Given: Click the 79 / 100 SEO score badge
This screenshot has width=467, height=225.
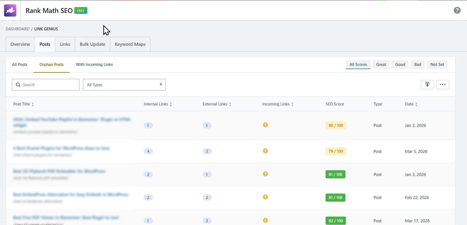Looking at the screenshot, I should point(336,151).
